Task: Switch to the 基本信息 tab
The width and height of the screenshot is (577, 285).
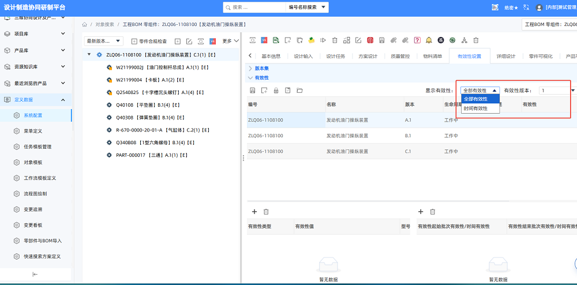Action: coord(271,57)
